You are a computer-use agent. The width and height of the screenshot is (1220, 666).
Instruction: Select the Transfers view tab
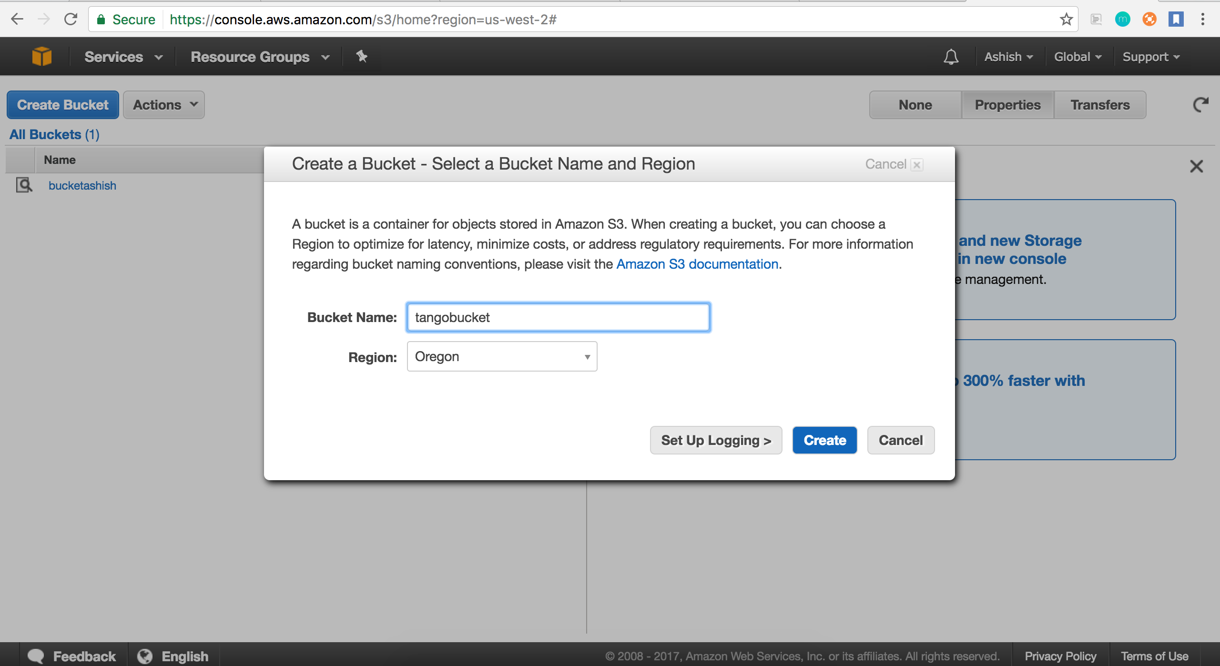pyautogui.click(x=1100, y=105)
